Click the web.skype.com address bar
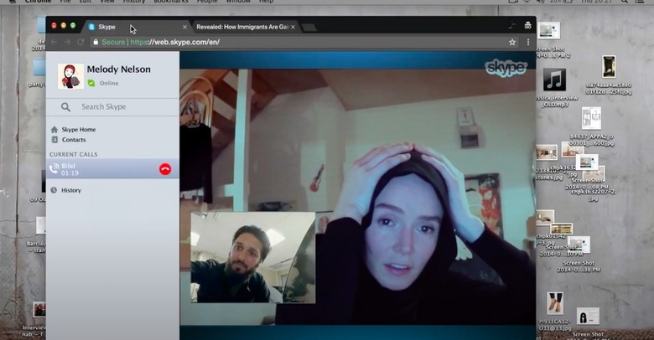 [303, 42]
